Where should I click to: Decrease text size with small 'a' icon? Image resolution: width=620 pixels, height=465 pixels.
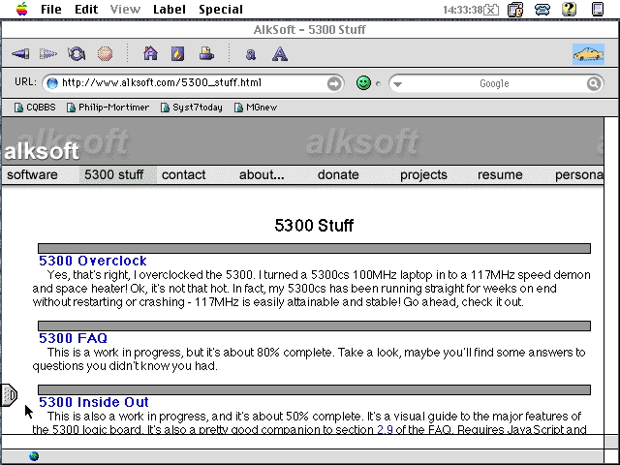pos(251,54)
